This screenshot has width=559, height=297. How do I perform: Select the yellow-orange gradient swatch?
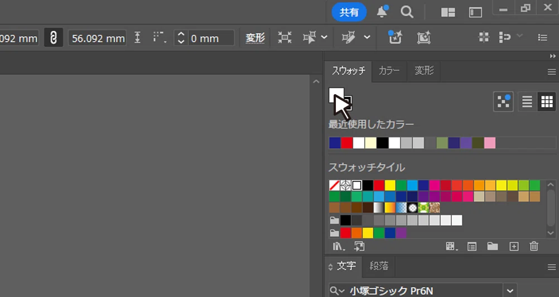pos(389,208)
